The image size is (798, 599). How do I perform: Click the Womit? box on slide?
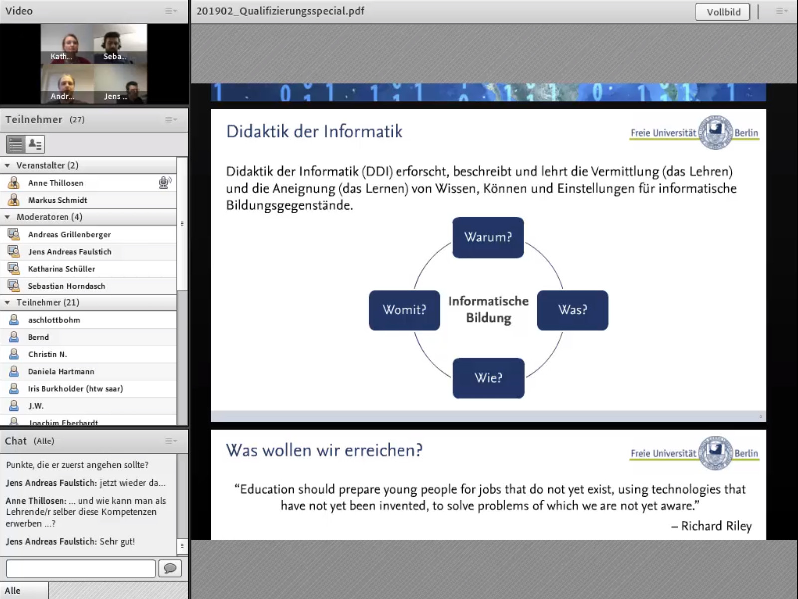[x=404, y=310]
